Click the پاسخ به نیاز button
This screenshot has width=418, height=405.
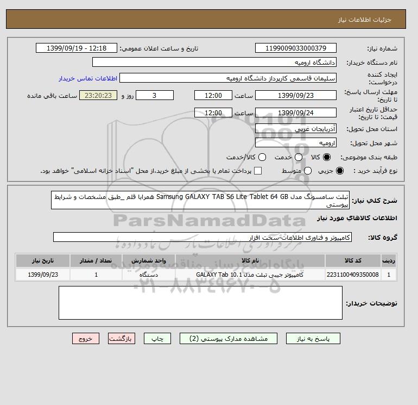click(313, 339)
